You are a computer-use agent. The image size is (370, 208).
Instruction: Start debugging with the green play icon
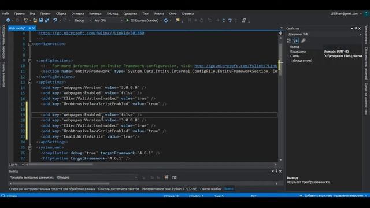pyautogui.click(x=127, y=21)
